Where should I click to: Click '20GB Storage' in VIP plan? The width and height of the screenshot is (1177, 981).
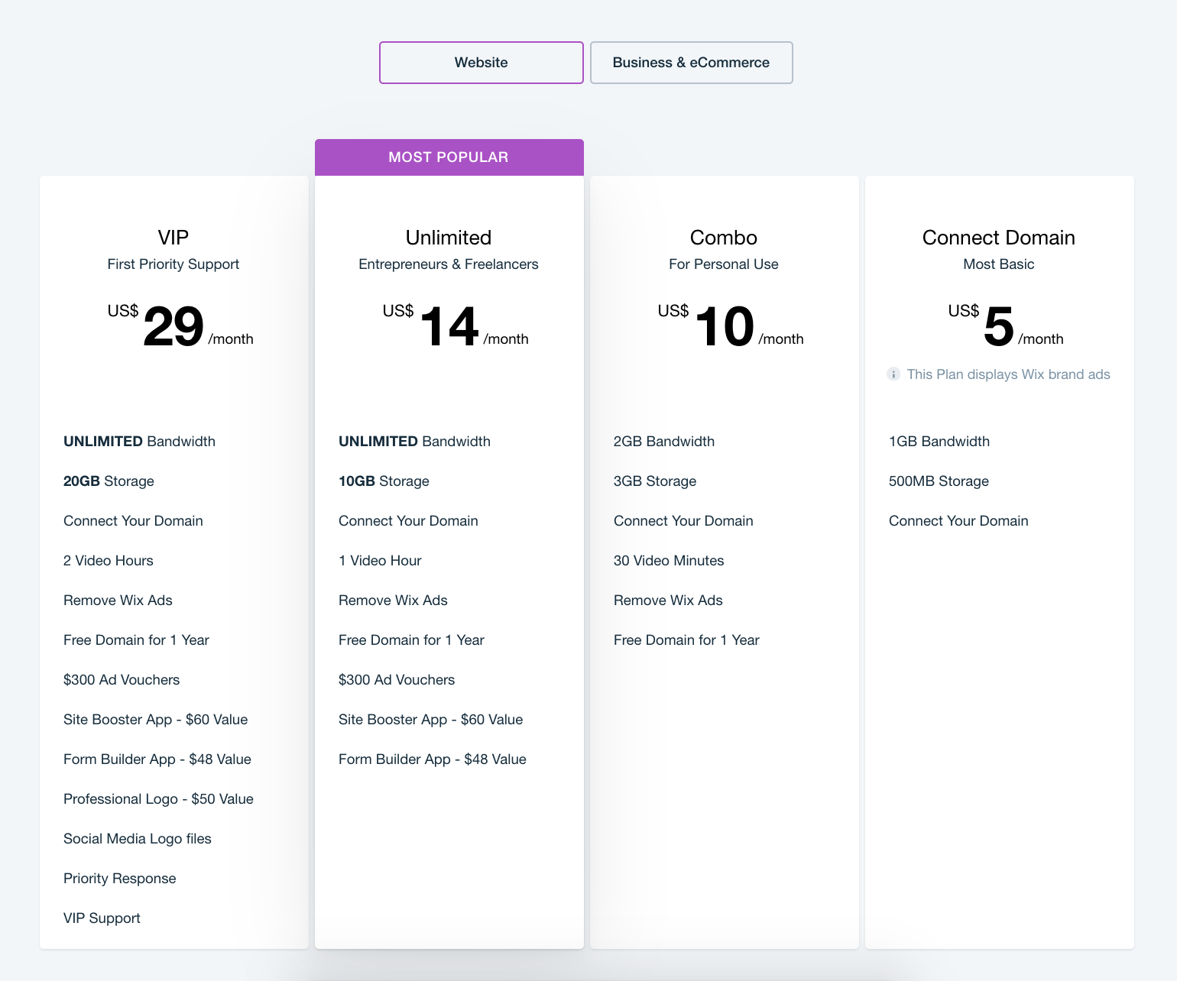109,481
